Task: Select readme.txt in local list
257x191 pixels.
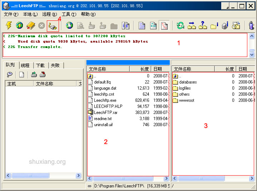Action: (x=103, y=119)
